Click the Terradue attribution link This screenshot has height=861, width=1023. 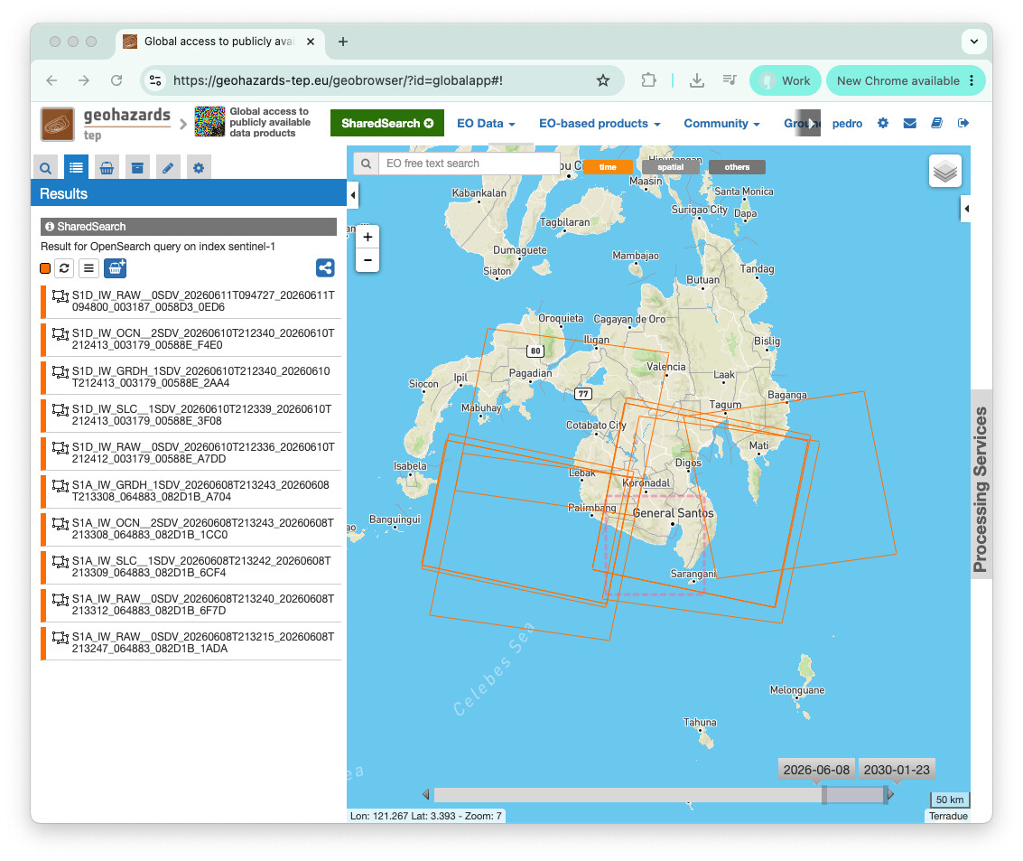(948, 816)
